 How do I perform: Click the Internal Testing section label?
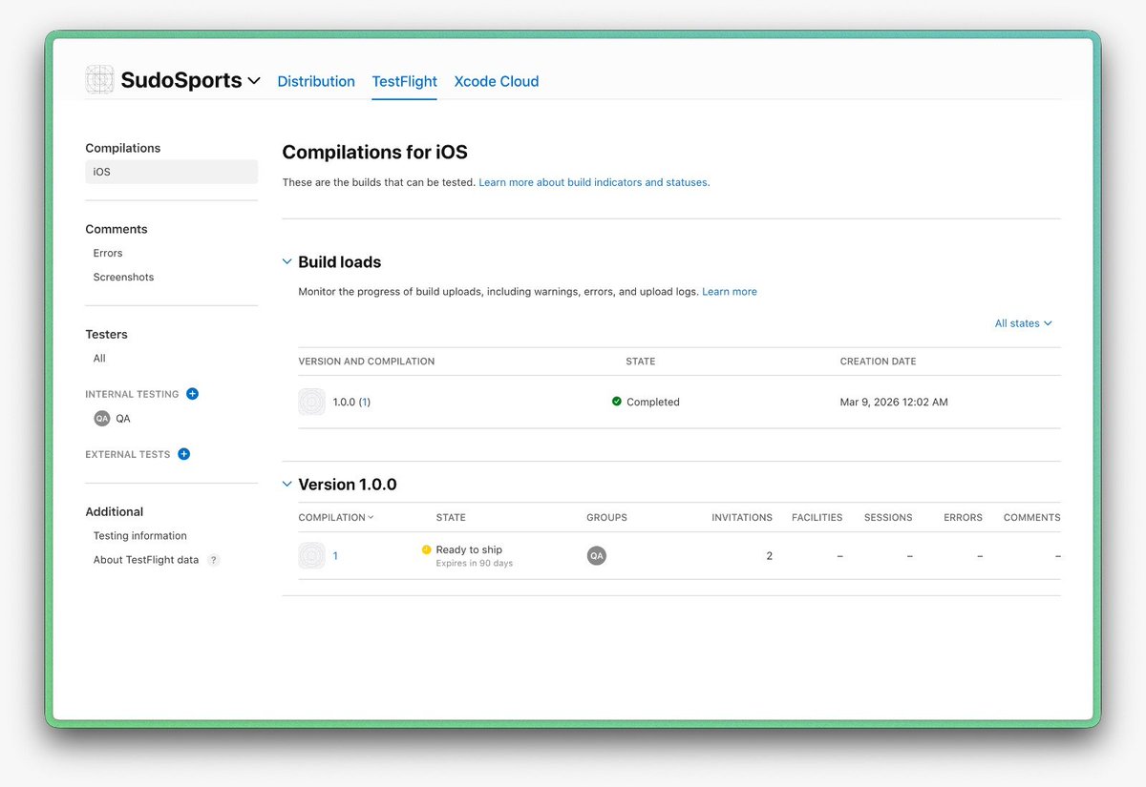tap(132, 394)
